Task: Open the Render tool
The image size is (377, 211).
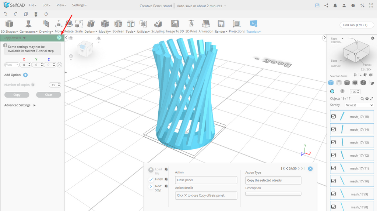Action: [221, 26]
